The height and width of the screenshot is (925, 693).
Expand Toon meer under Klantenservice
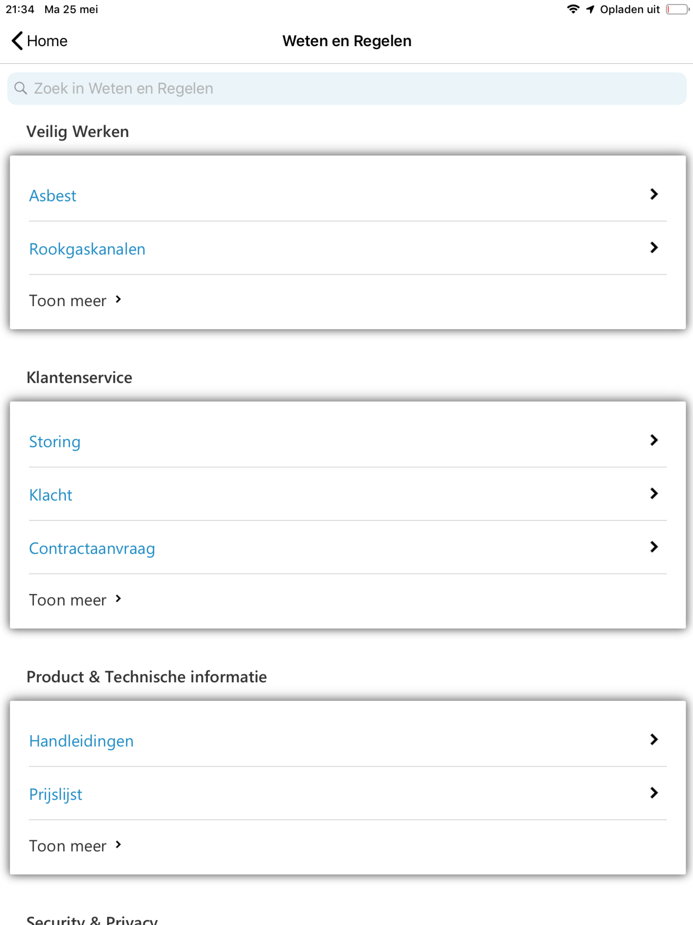75,600
